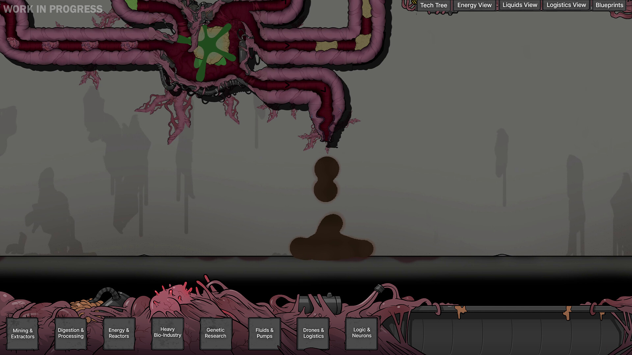Click yellow material patch in right tube
The image size is (632, 355).
point(326,46)
